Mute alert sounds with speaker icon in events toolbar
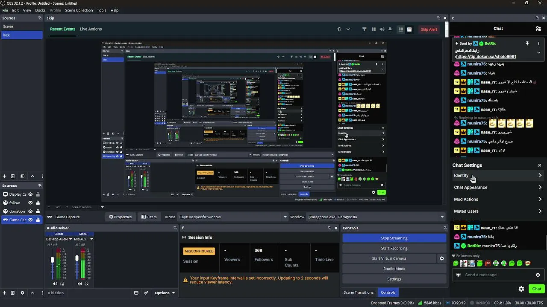This screenshot has height=307, width=547. [382, 29]
